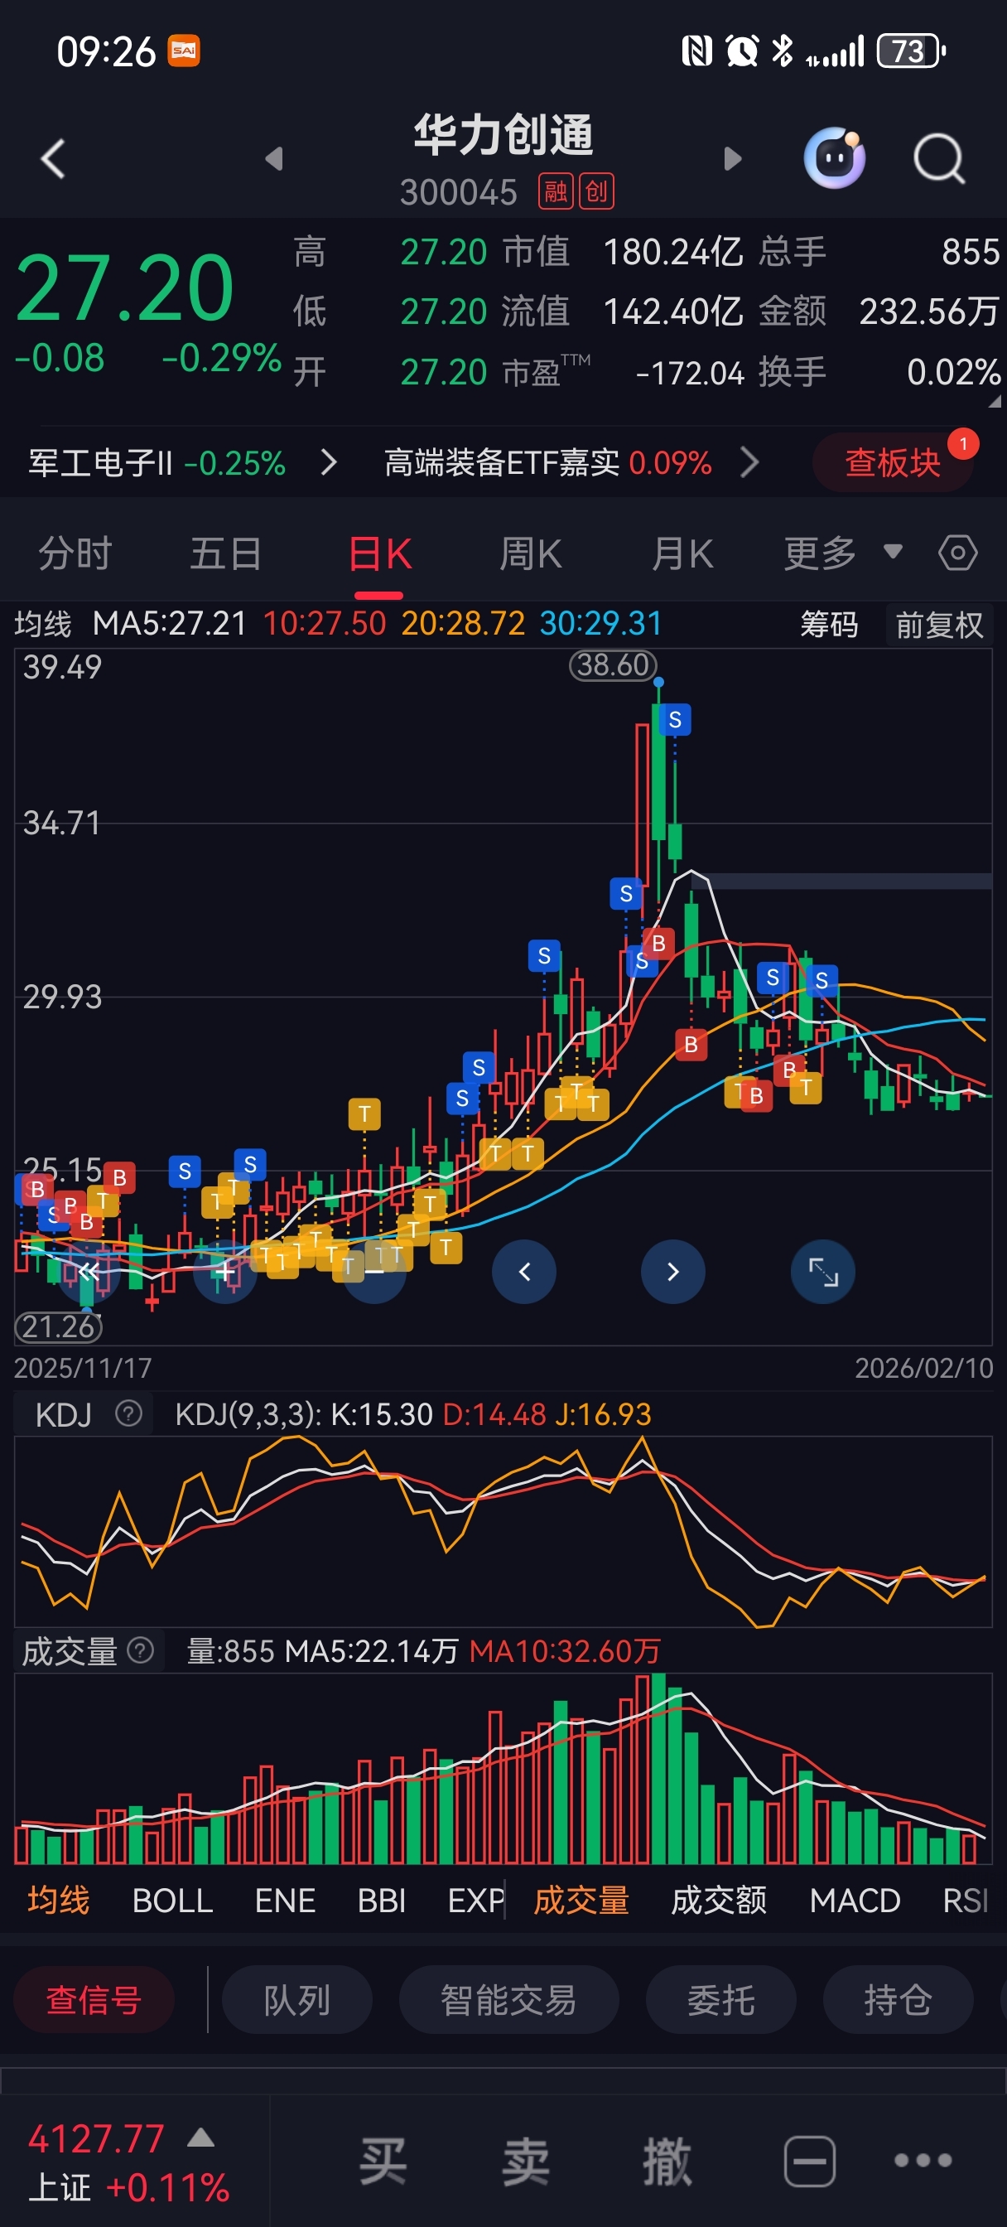Open 持仓 positions

[897, 2000]
